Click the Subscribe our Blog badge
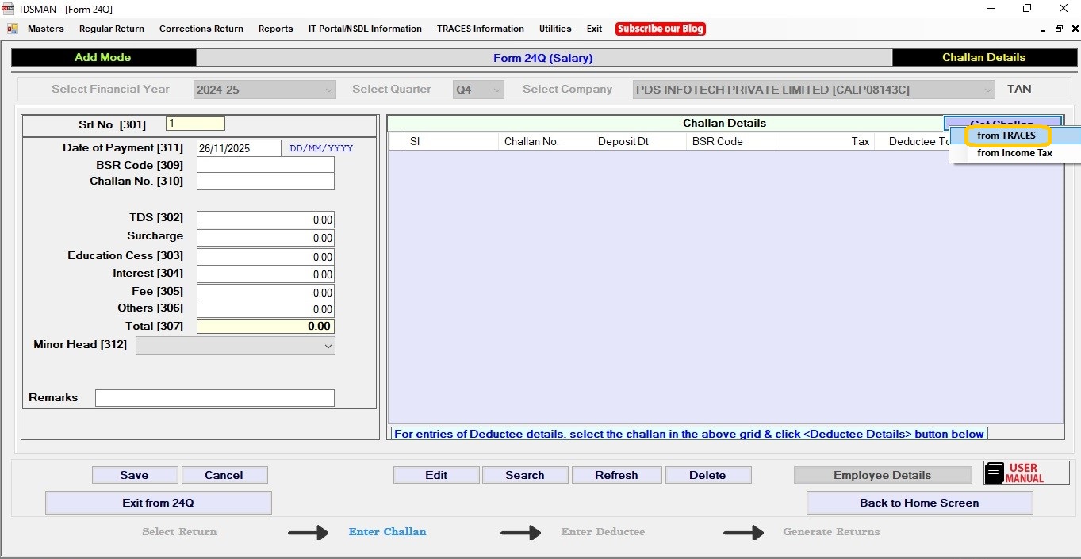Screen dimensions: 1081x559 (x=660, y=29)
